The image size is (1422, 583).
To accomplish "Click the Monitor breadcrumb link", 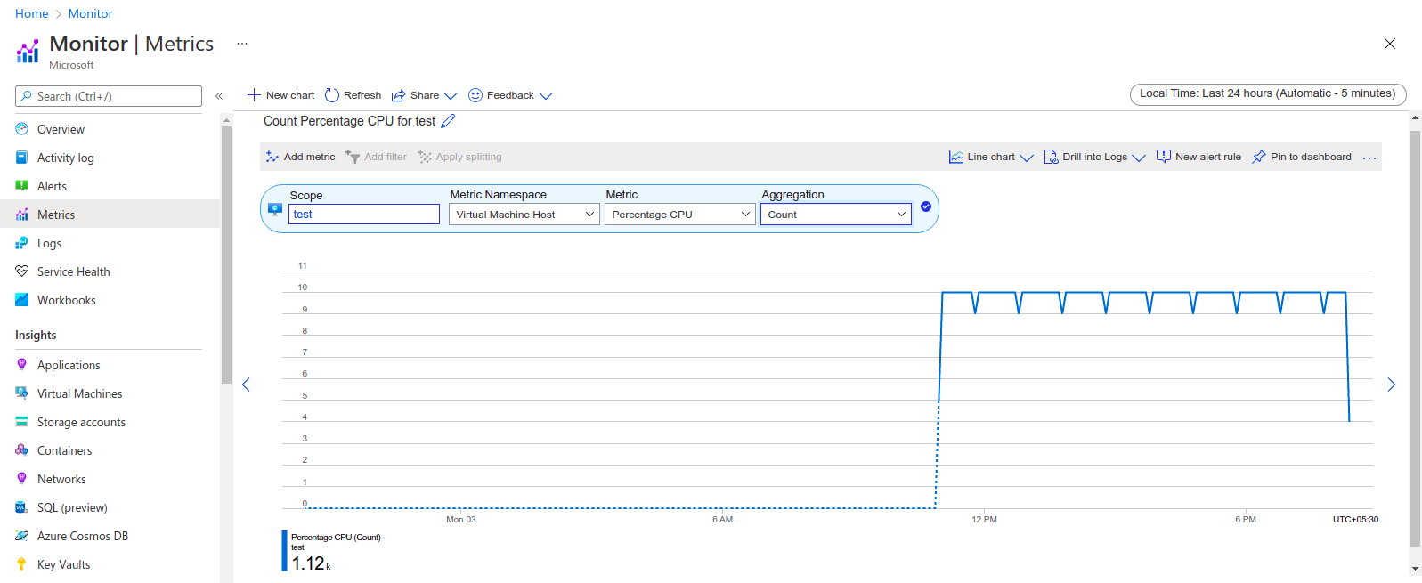I will tap(91, 13).
